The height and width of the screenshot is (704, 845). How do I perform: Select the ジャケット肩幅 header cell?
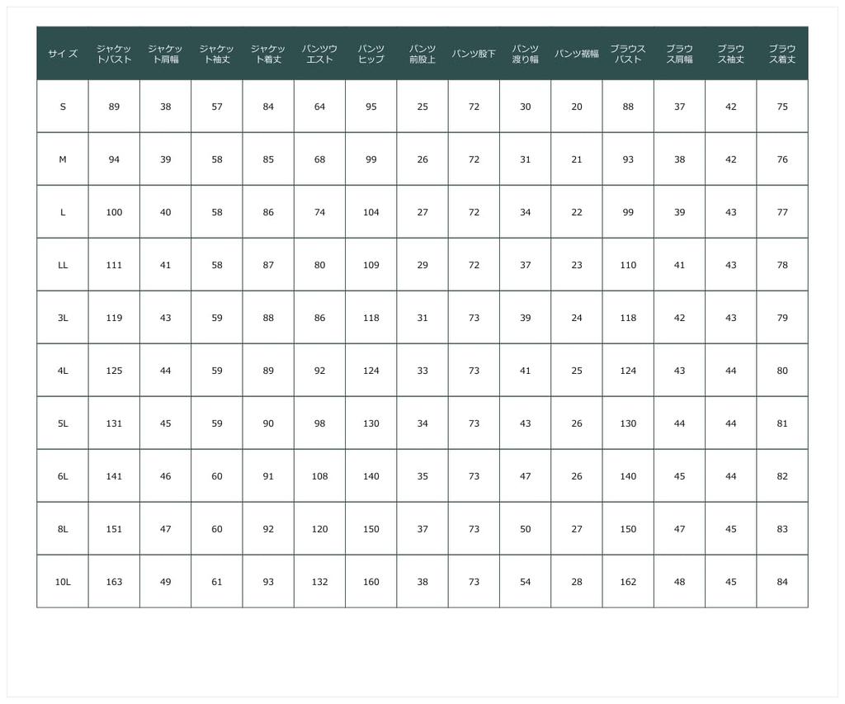pyautogui.click(x=165, y=54)
